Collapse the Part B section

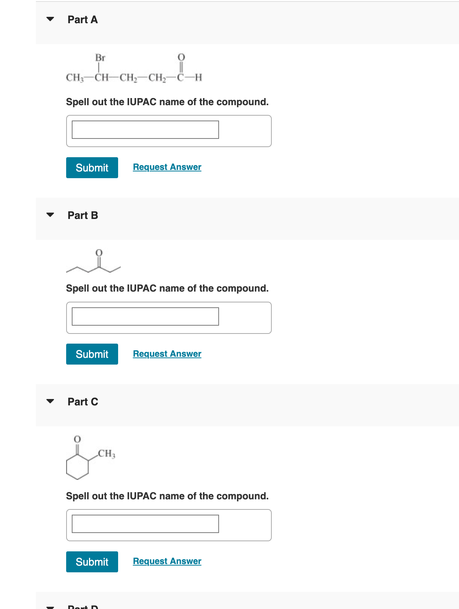pos(51,215)
